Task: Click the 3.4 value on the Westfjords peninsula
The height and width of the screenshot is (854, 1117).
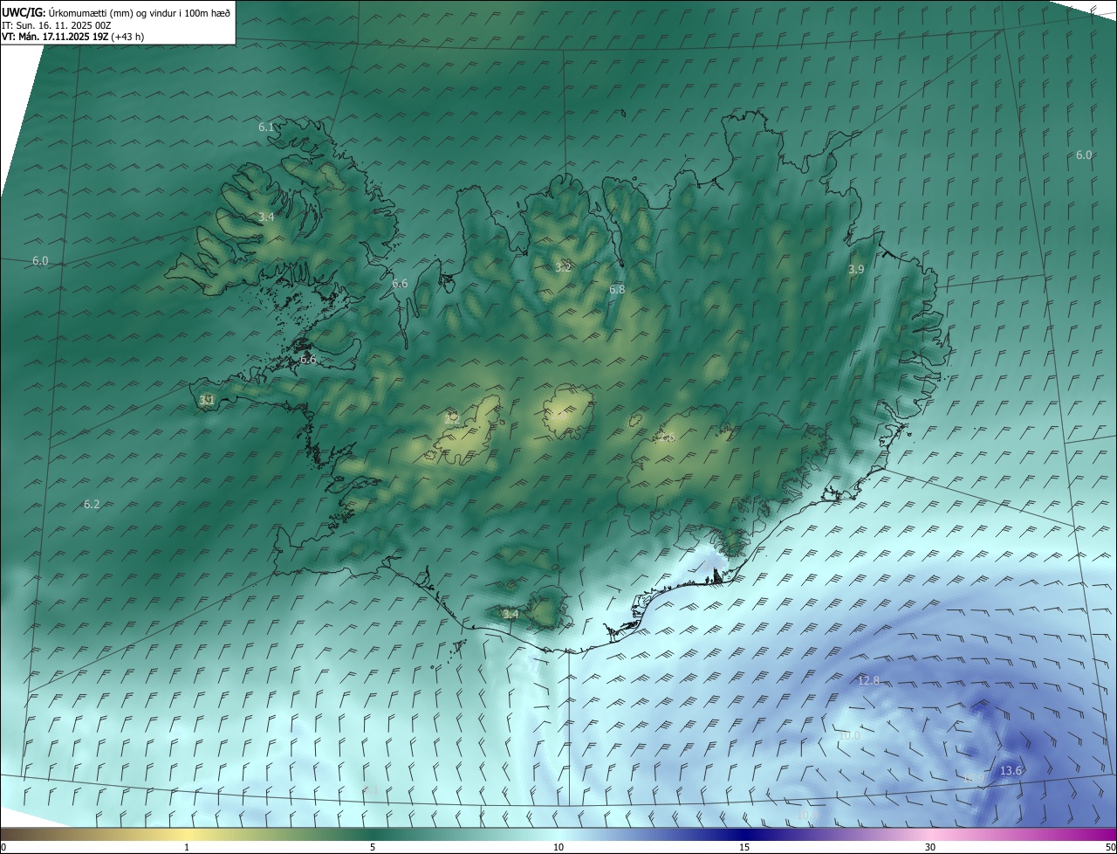Action: coord(266,217)
